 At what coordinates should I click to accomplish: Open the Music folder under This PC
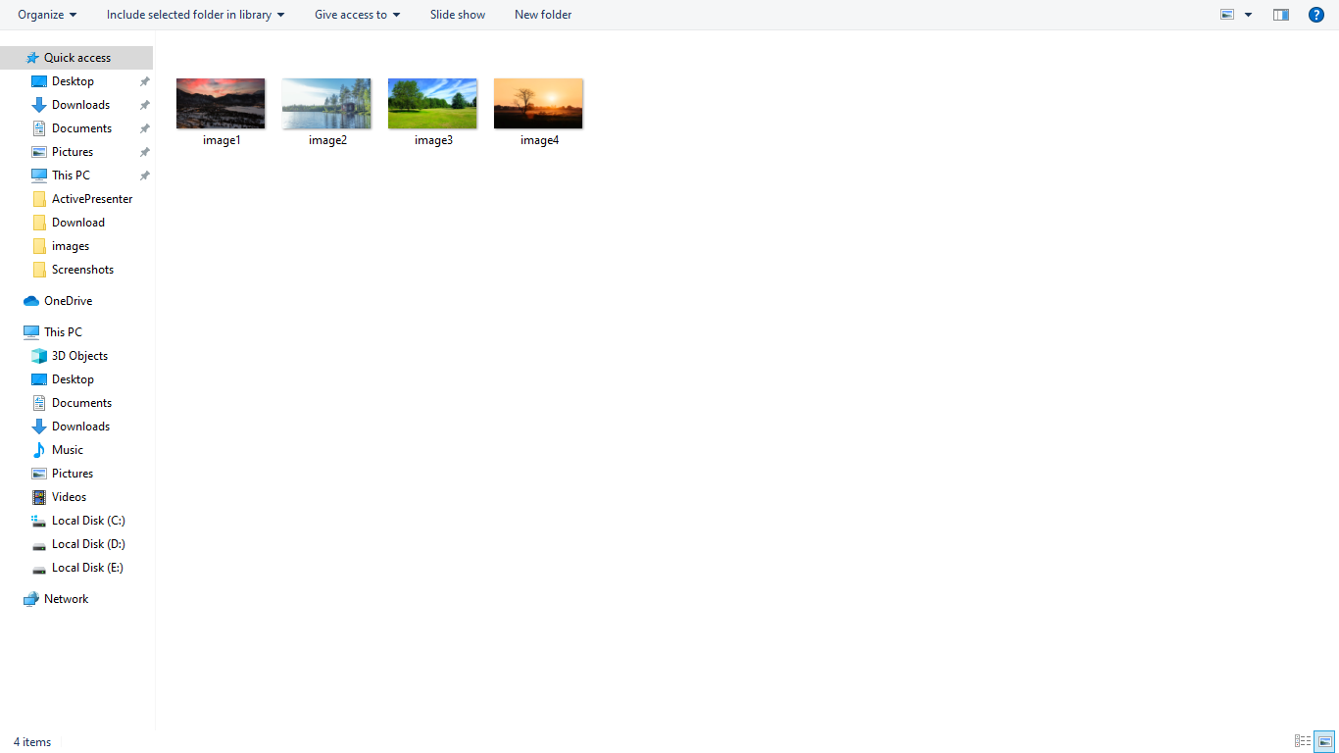[68, 449]
